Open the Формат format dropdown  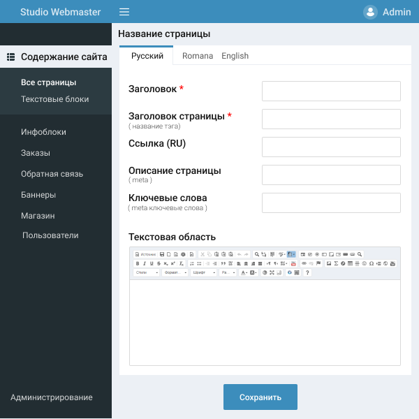175,272
